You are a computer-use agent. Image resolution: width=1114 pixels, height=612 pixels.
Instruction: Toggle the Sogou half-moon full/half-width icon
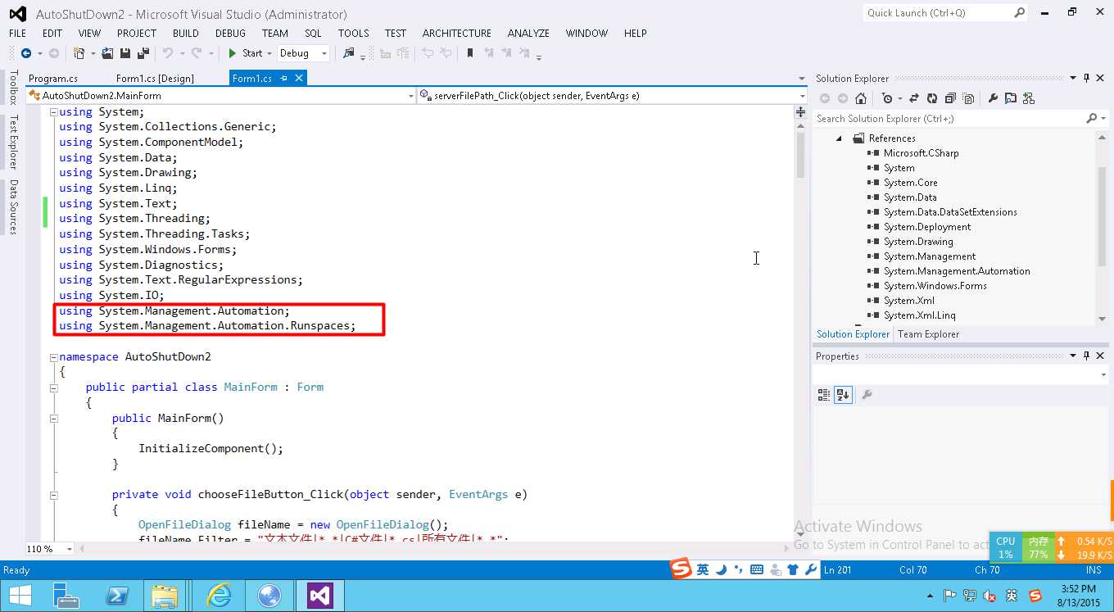tap(722, 569)
